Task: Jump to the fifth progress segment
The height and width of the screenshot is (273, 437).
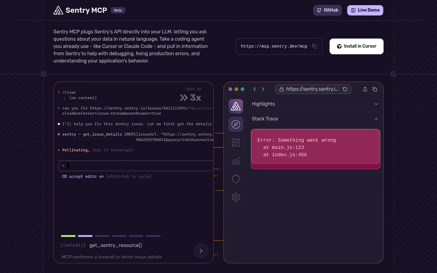Action: (x=136, y=236)
